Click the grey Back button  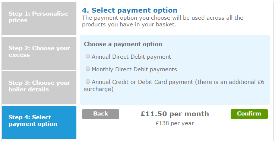[101, 114]
